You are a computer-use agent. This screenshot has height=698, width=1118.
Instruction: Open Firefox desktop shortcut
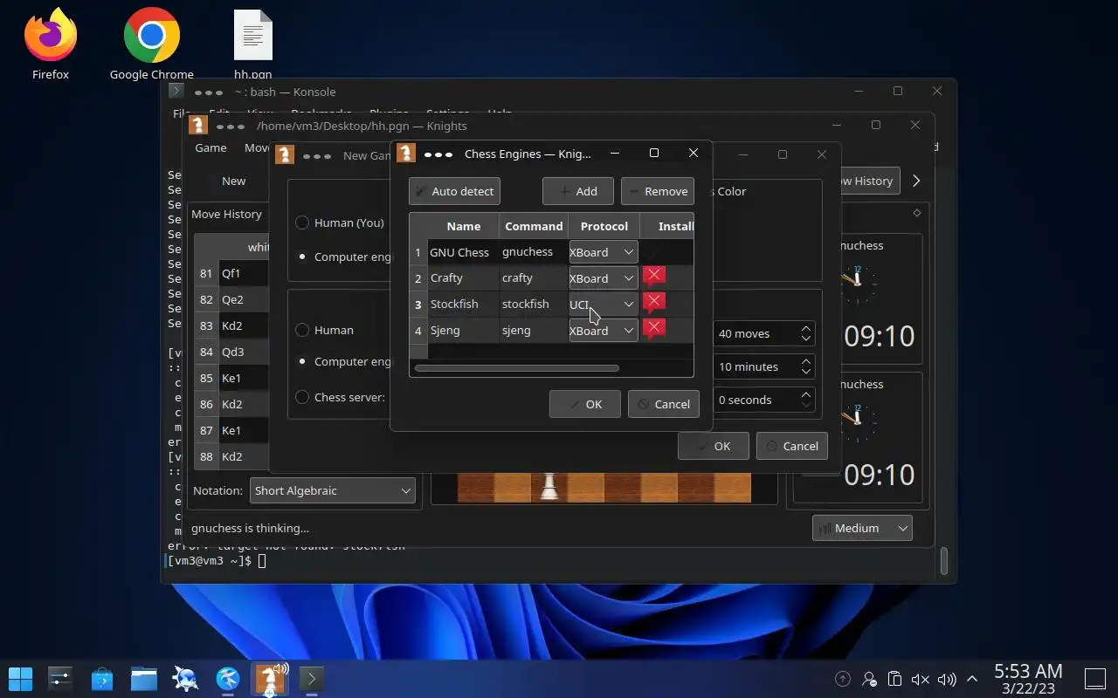pos(51,44)
